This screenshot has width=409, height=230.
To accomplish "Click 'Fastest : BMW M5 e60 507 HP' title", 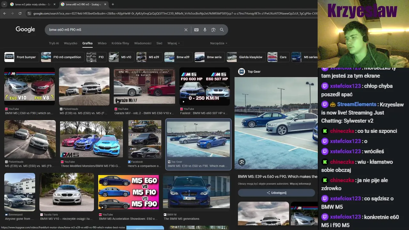I will pyautogui.click(x=204, y=113).
